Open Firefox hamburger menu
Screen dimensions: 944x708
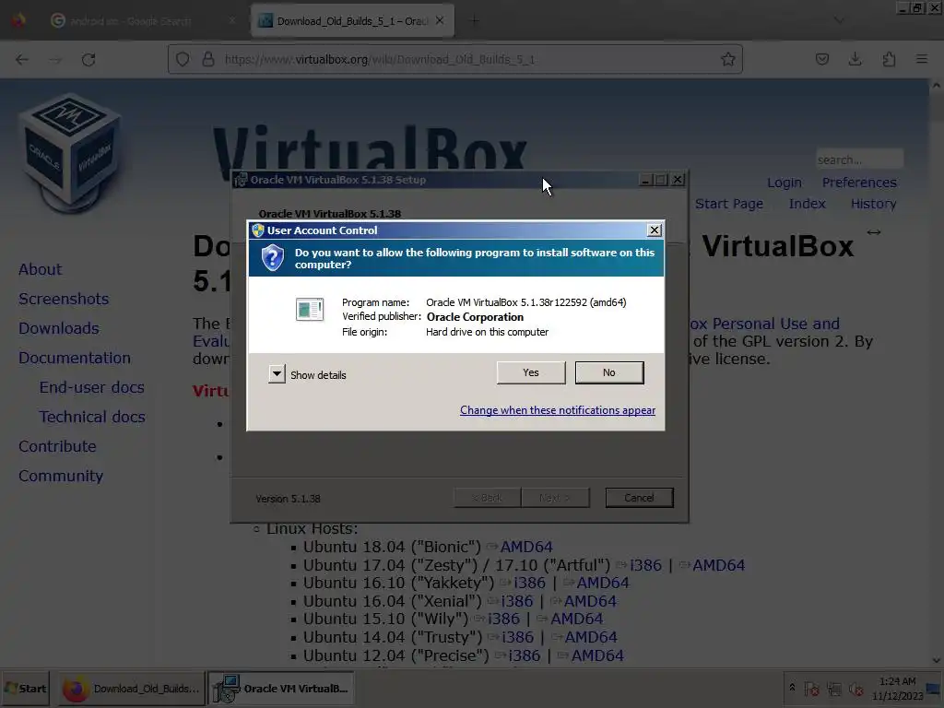pyautogui.click(x=922, y=59)
